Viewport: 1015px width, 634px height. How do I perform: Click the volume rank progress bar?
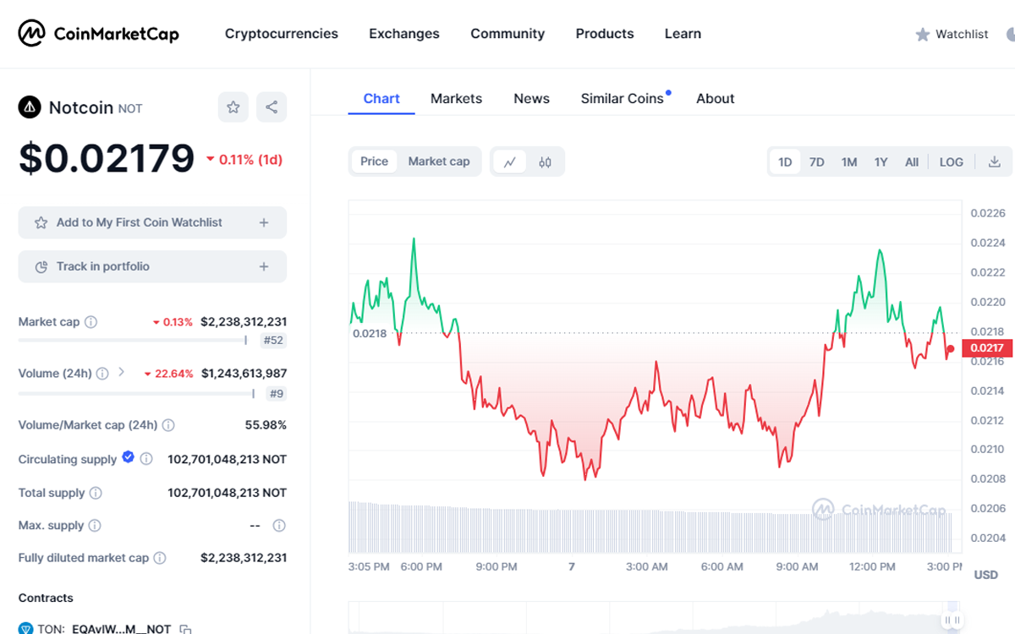pyautogui.click(x=136, y=392)
